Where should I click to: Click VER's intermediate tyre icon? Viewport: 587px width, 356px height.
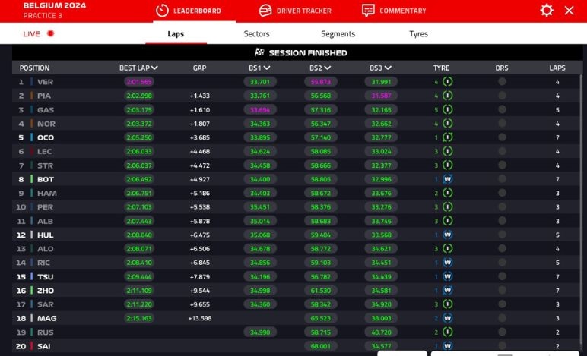coord(447,82)
